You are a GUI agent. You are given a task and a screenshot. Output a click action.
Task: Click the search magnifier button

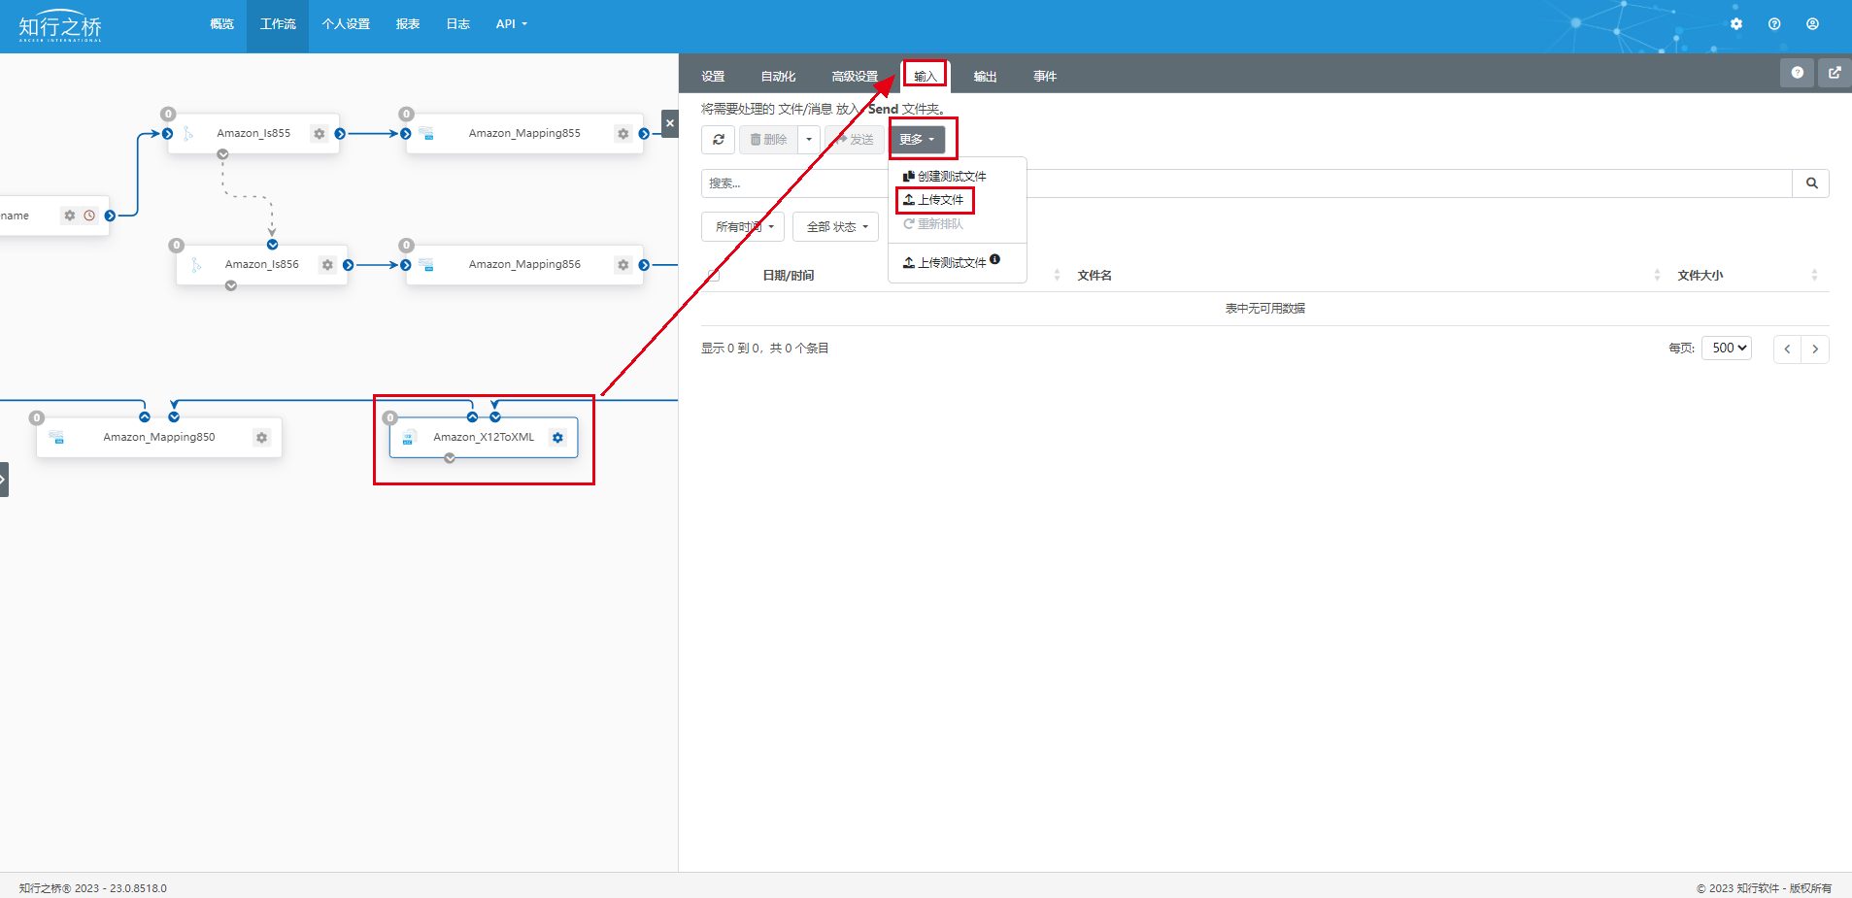(1811, 183)
